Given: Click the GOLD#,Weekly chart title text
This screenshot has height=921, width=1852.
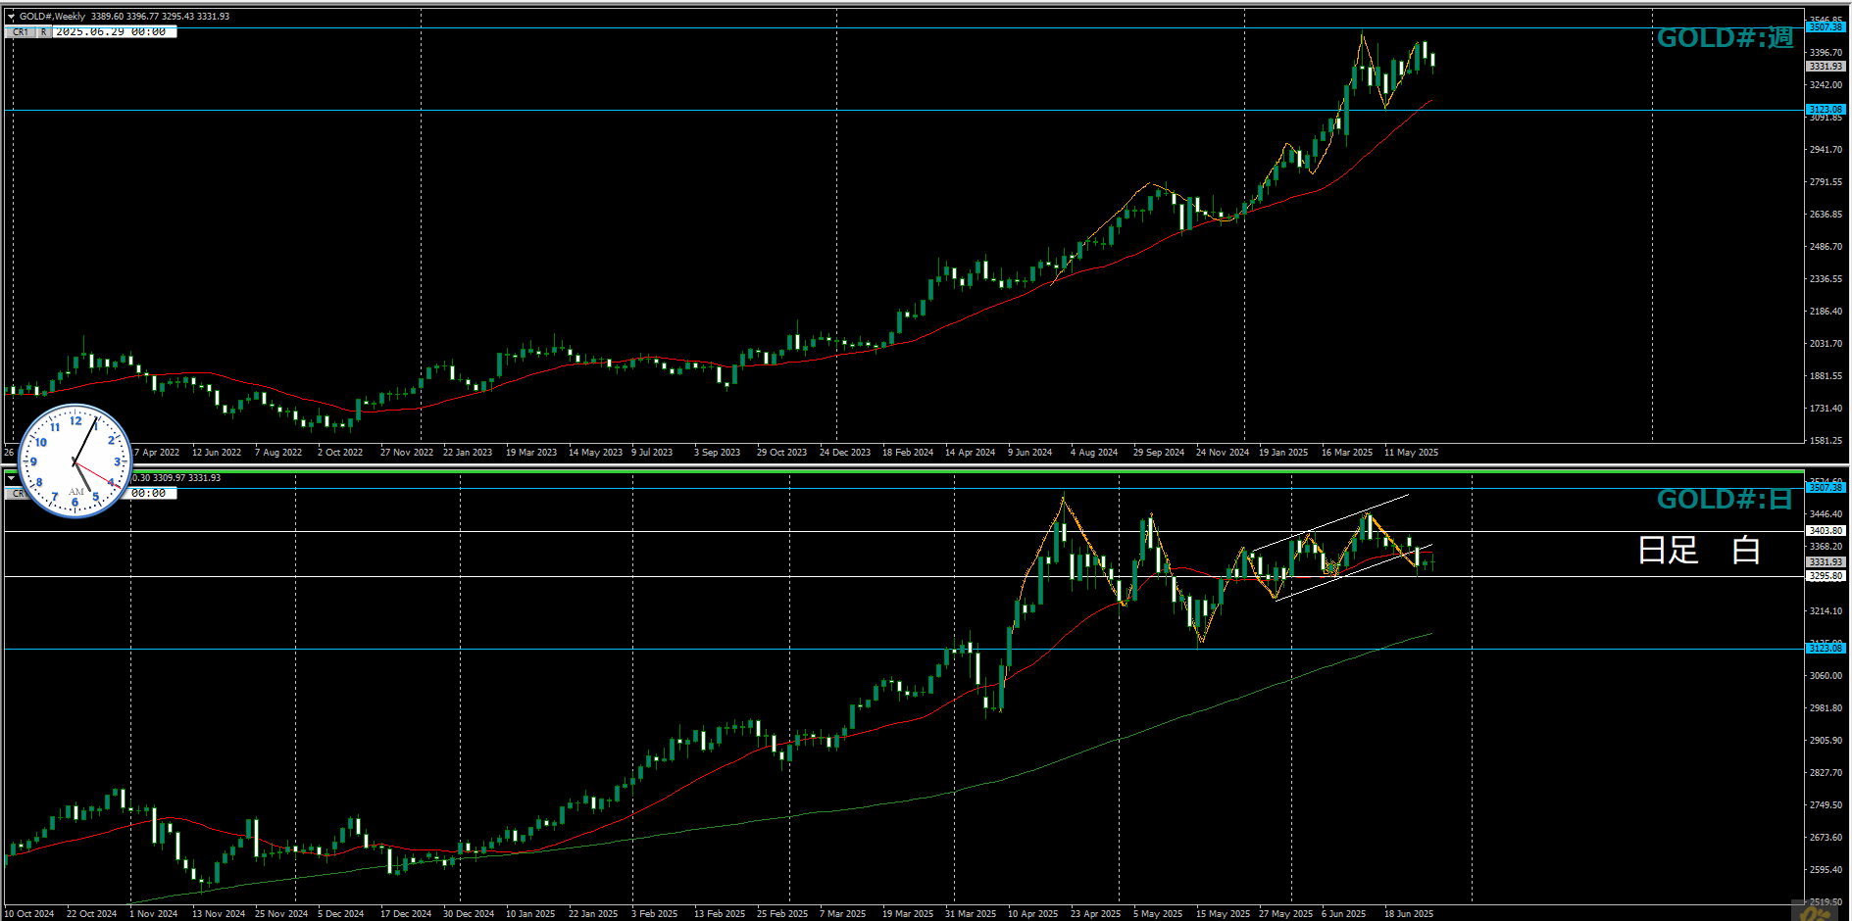Looking at the screenshot, I should (52, 17).
